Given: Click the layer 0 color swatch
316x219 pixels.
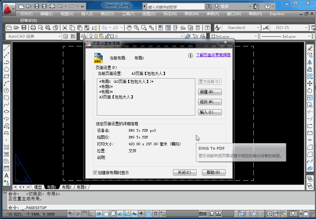Looking at the screenshot, I should [112, 36].
